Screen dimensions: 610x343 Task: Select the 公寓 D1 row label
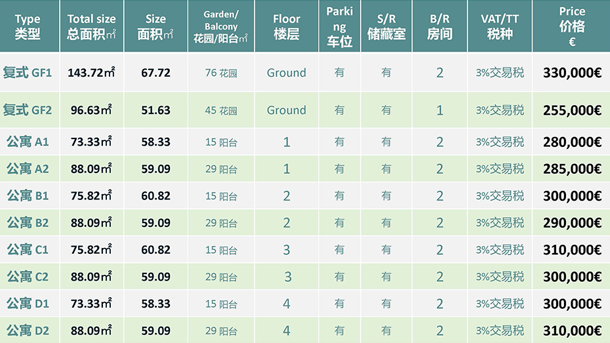tap(28, 304)
